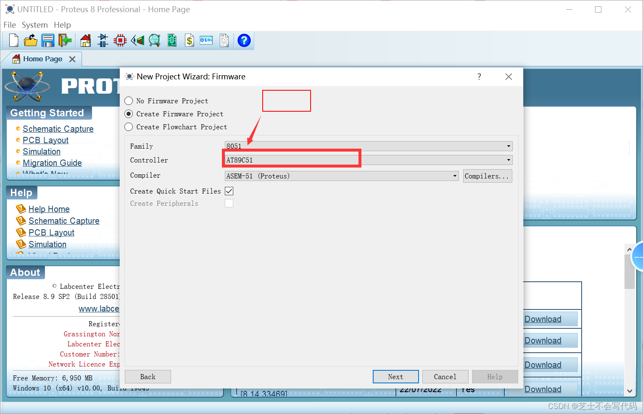Open Getting Started Simulation link
The image size is (643, 414).
tap(42, 152)
